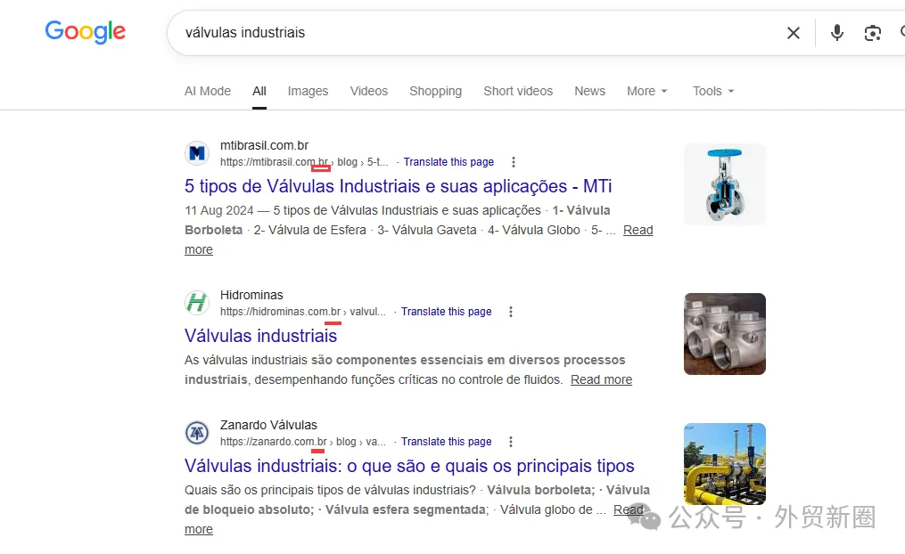The height and width of the screenshot is (554, 905).
Task: Click the Zanardo Válvulas favicon
Action: tap(197, 432)
